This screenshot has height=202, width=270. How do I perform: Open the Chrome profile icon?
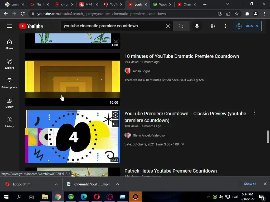(256, 14)
